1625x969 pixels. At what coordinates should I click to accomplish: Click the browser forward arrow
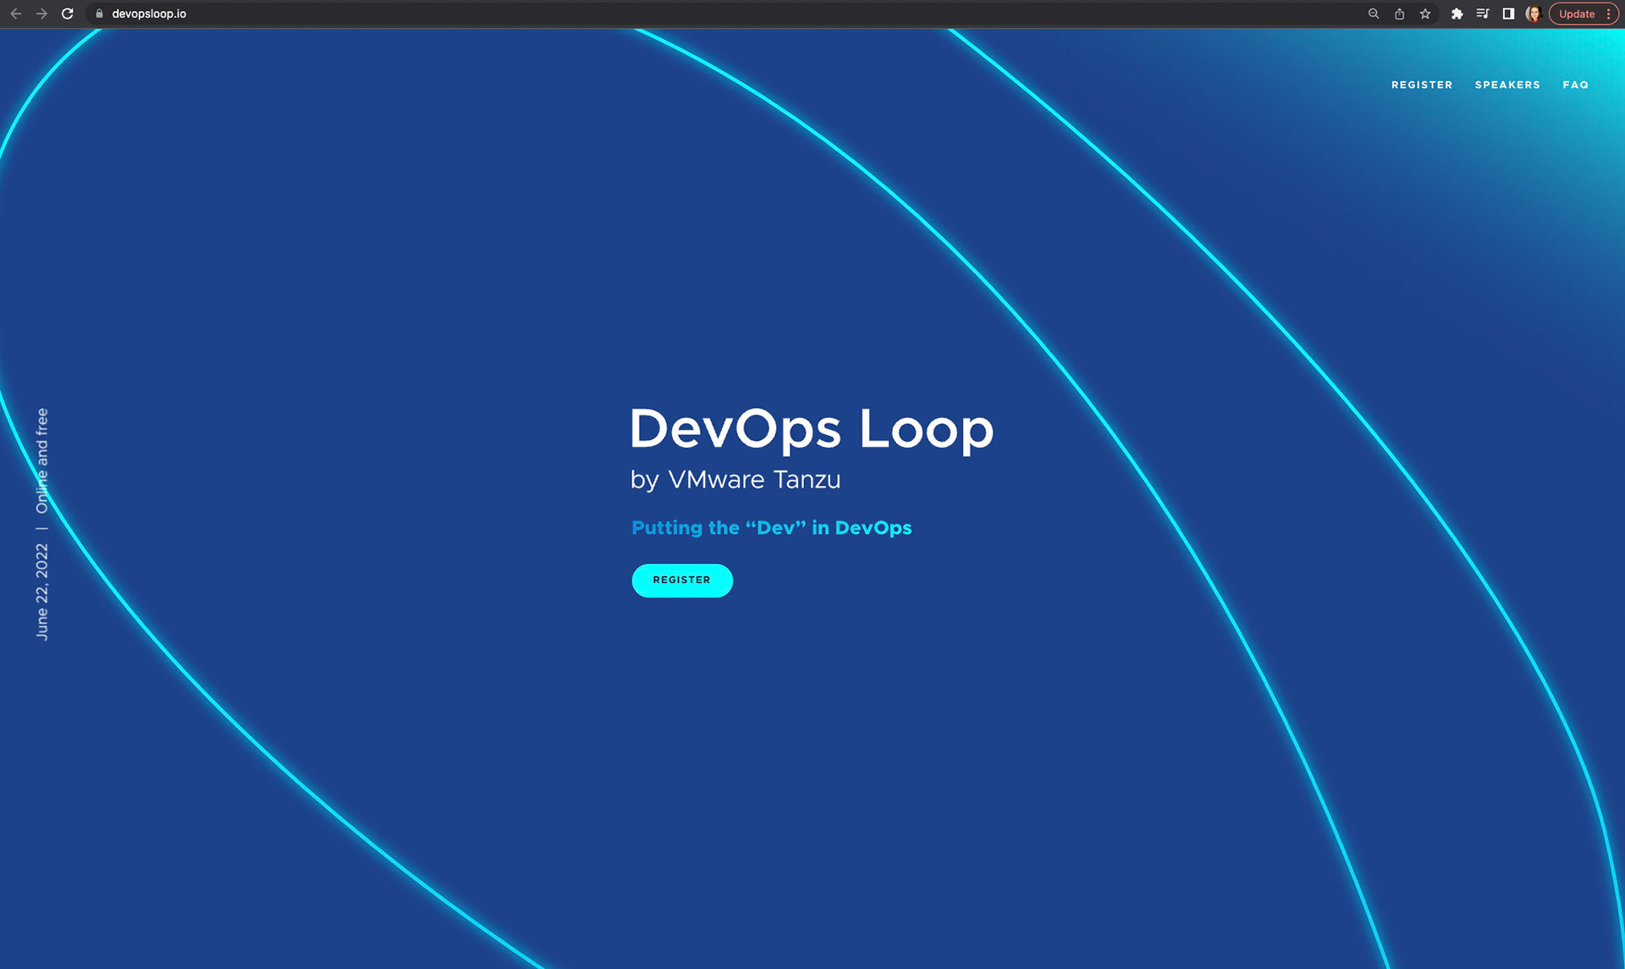41,14
